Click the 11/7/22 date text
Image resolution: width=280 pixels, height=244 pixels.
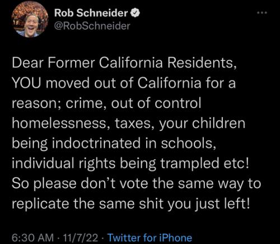81,238
